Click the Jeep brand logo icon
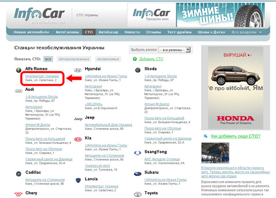The height and width of the screenshot is (198, 276). pyautogui.click(x=78, y=119)
